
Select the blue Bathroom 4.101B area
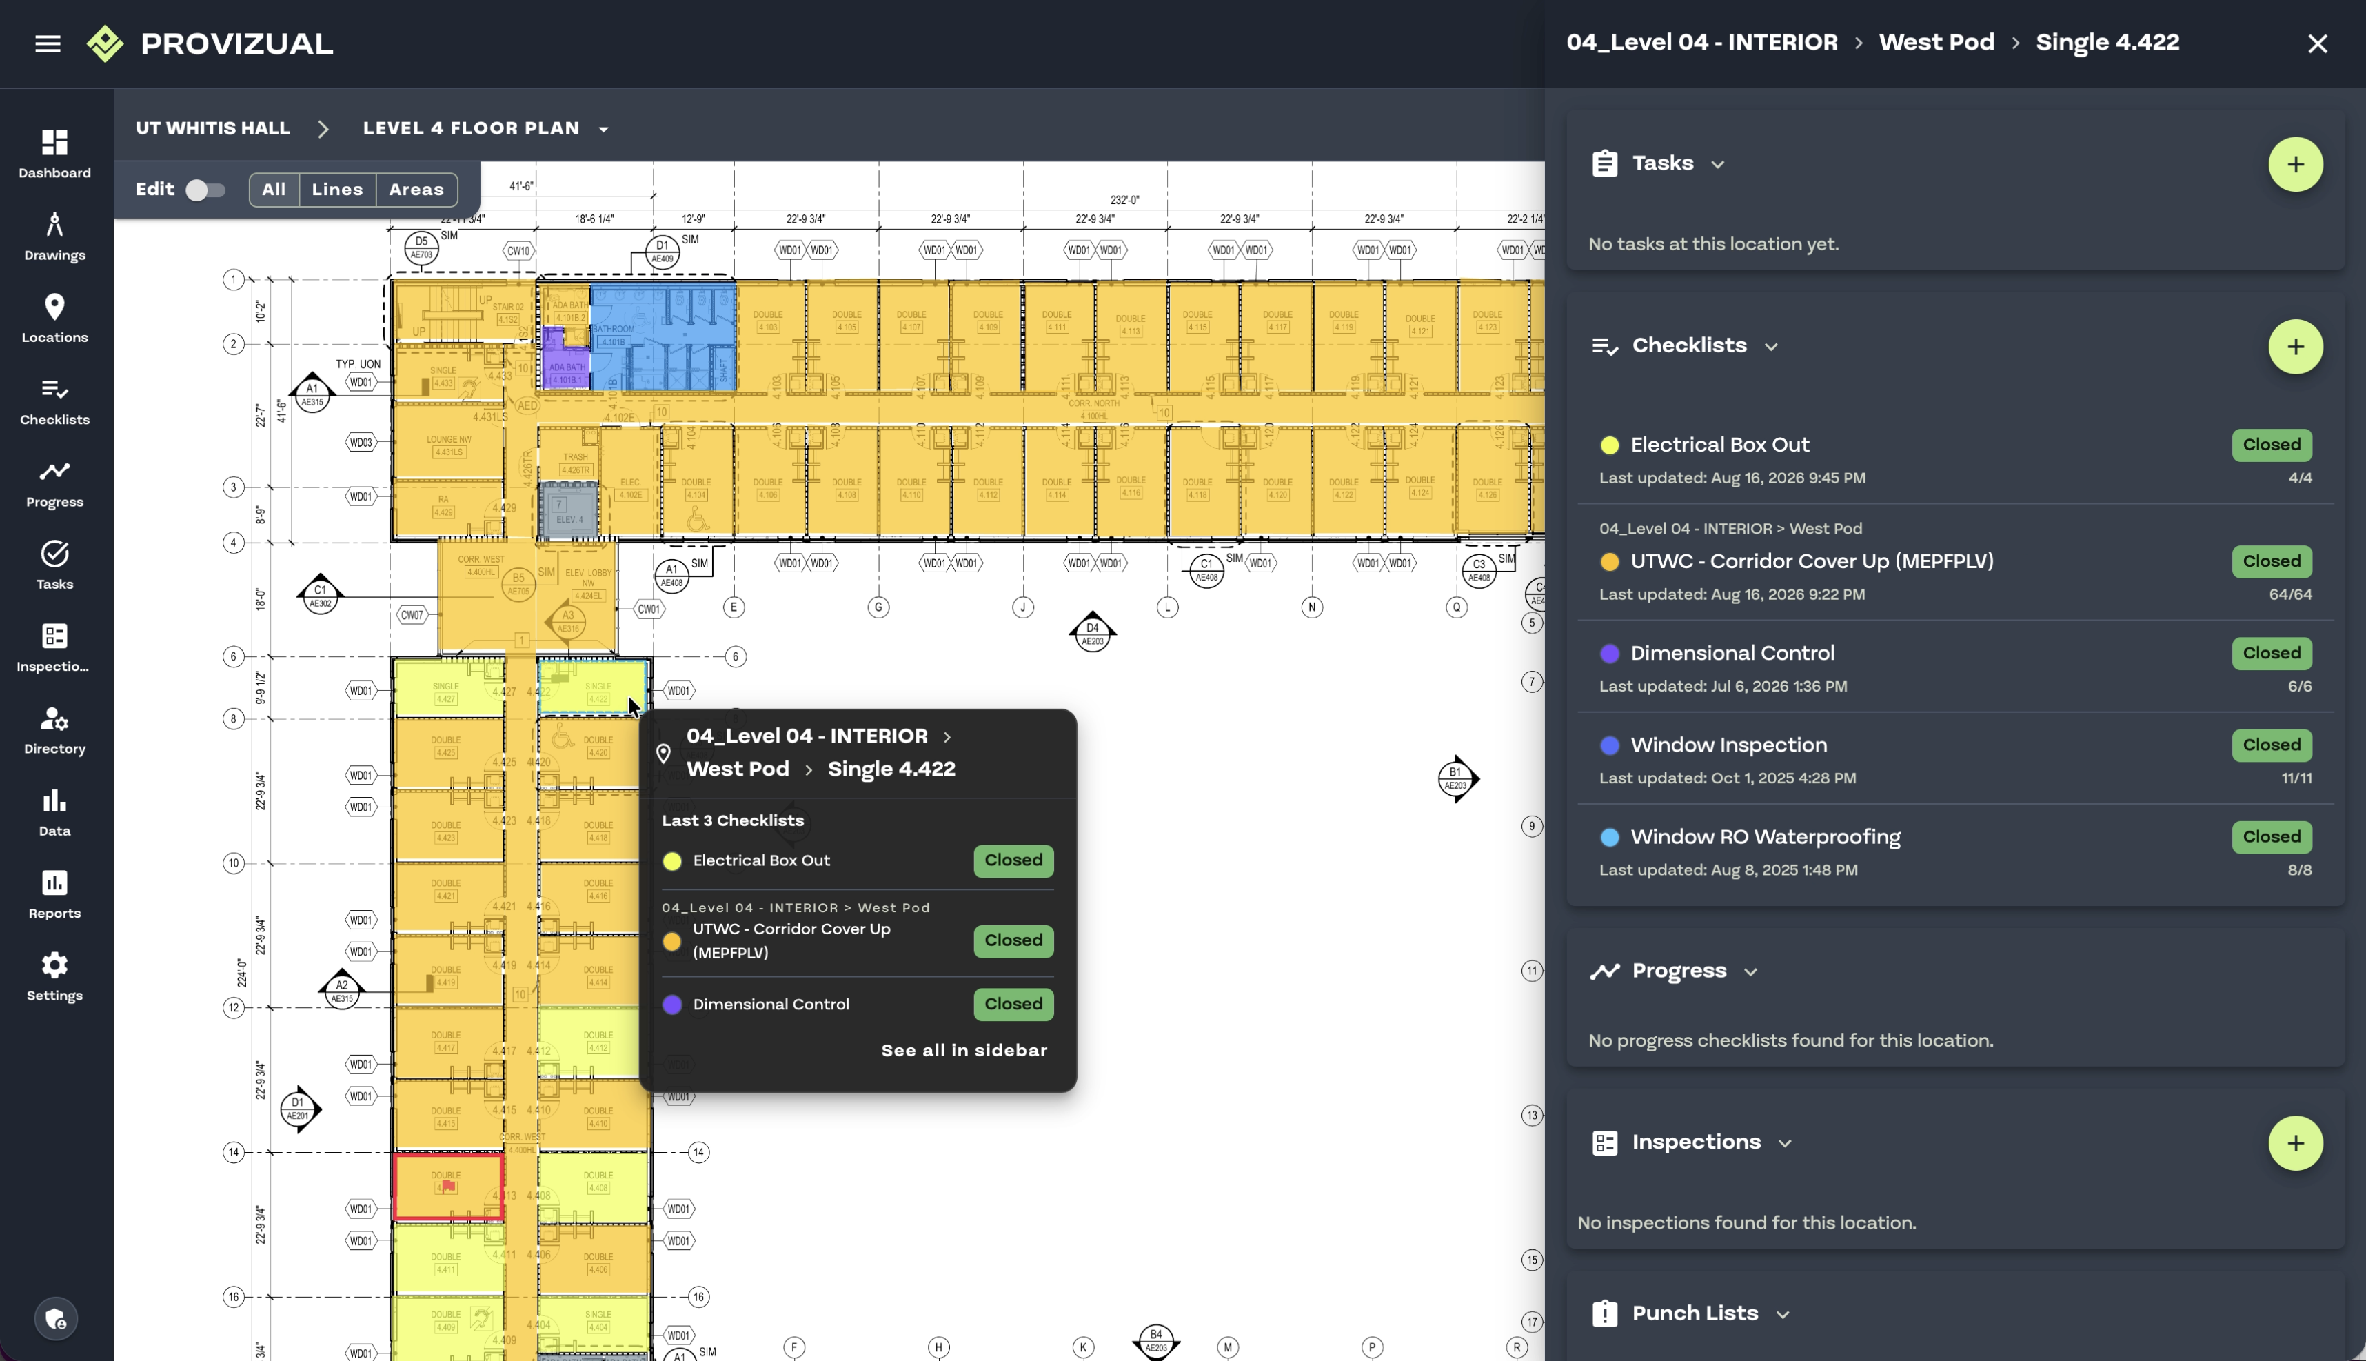(x=663, y=339)
